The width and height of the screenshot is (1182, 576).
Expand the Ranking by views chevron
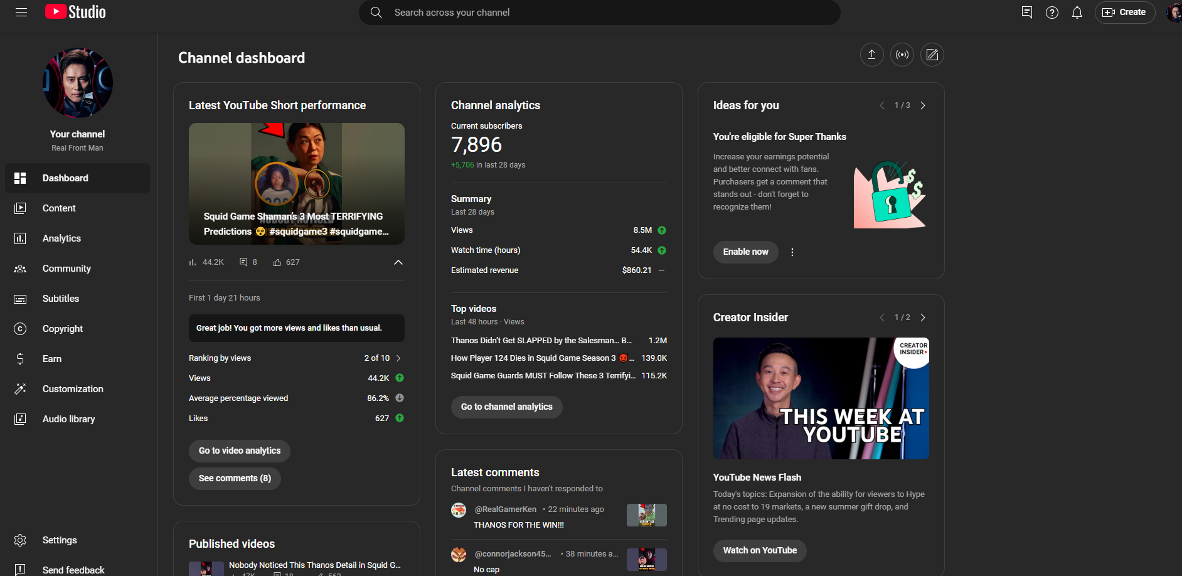point(398,358)
